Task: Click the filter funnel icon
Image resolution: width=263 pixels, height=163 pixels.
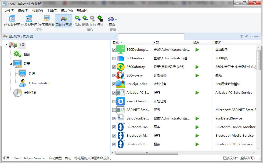Action: (x=114, y=37)
